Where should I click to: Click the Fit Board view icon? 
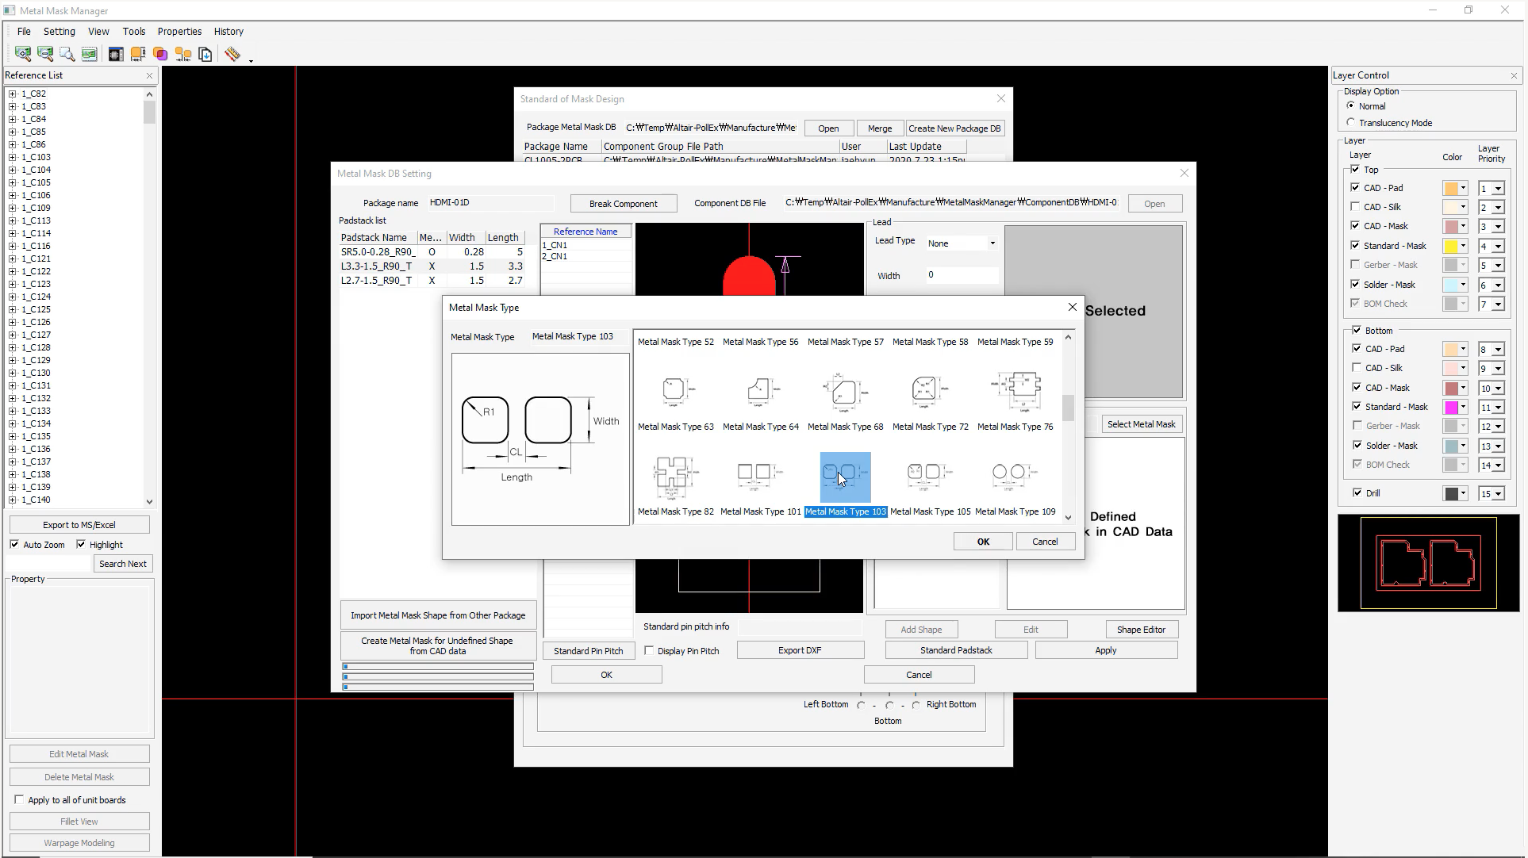(x=90, y=54)
